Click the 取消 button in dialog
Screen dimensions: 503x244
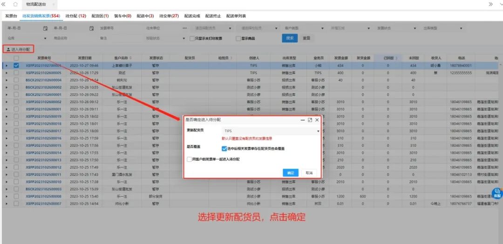click(x=308, y=172)
